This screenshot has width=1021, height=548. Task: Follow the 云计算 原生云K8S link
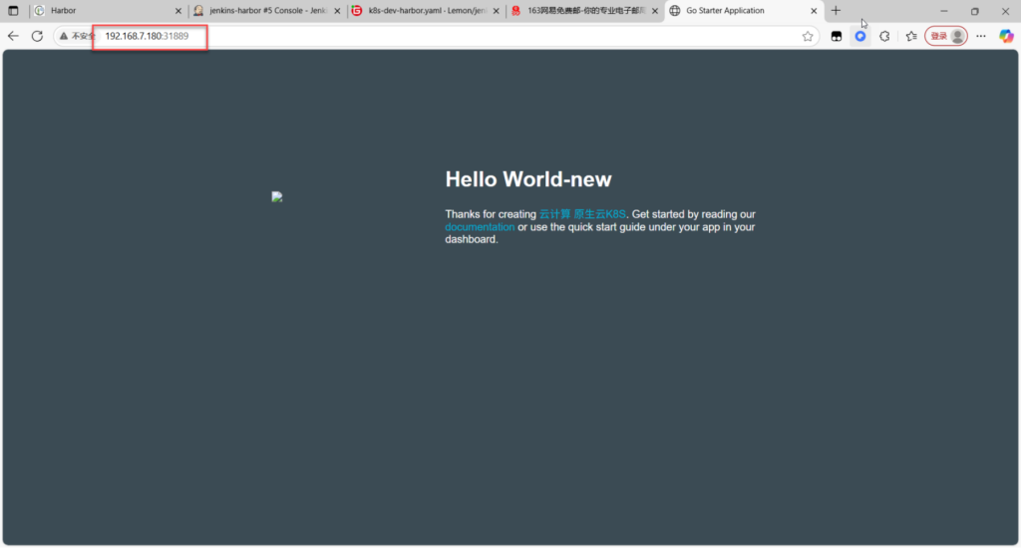tap(582, 214)
